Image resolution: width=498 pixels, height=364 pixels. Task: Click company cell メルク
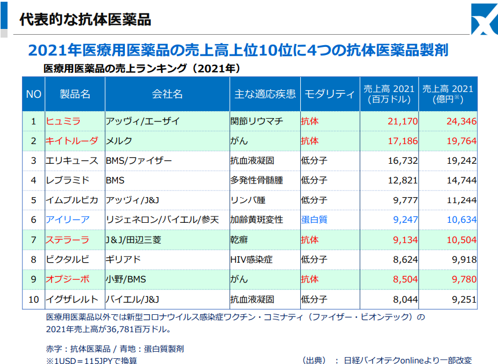pyautogui.click(x=119, y=141)
